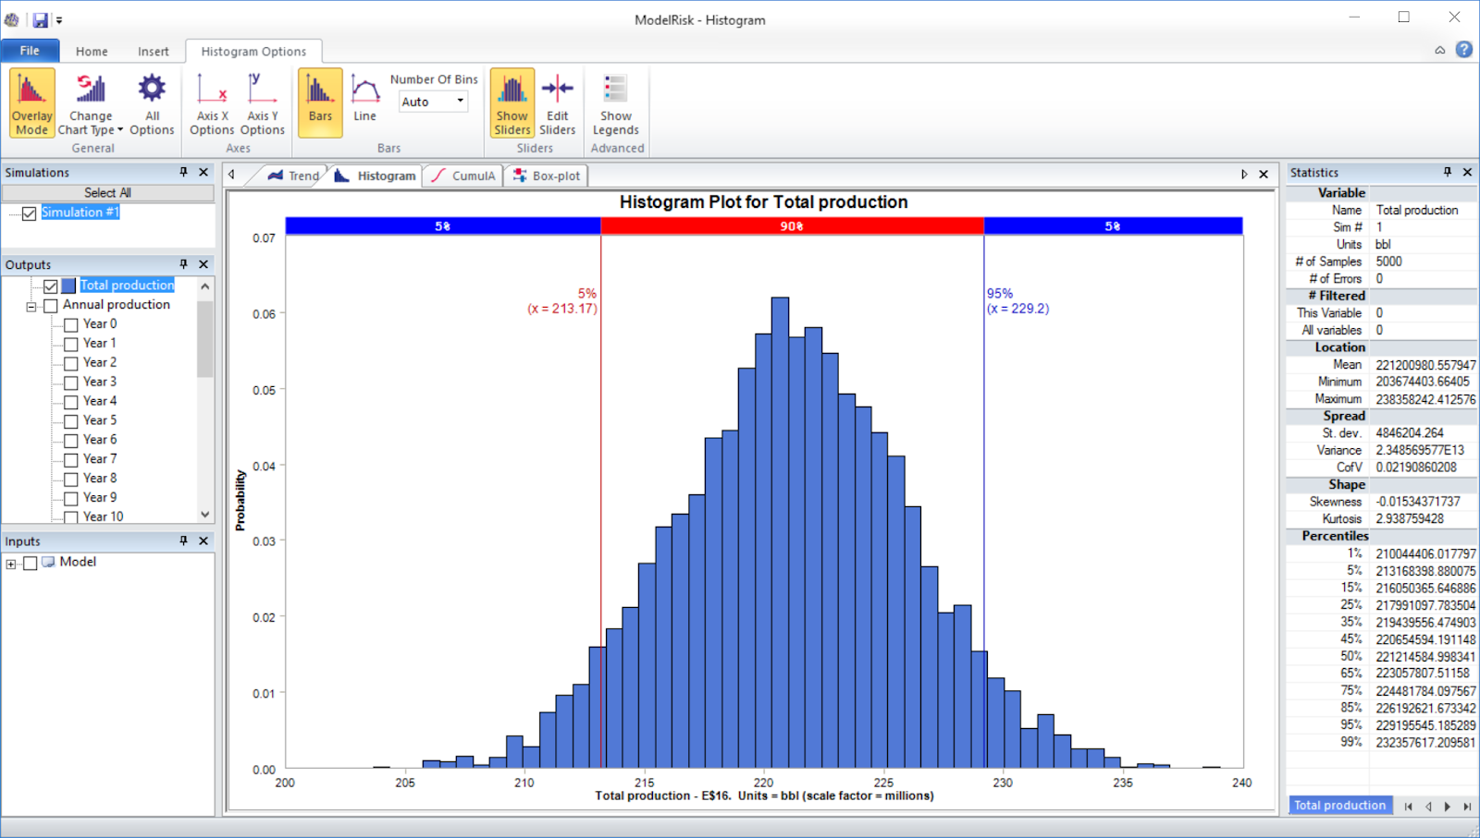Click the Select All button
The width and height of the screenshot is (1480, 838).
[108, 192]
